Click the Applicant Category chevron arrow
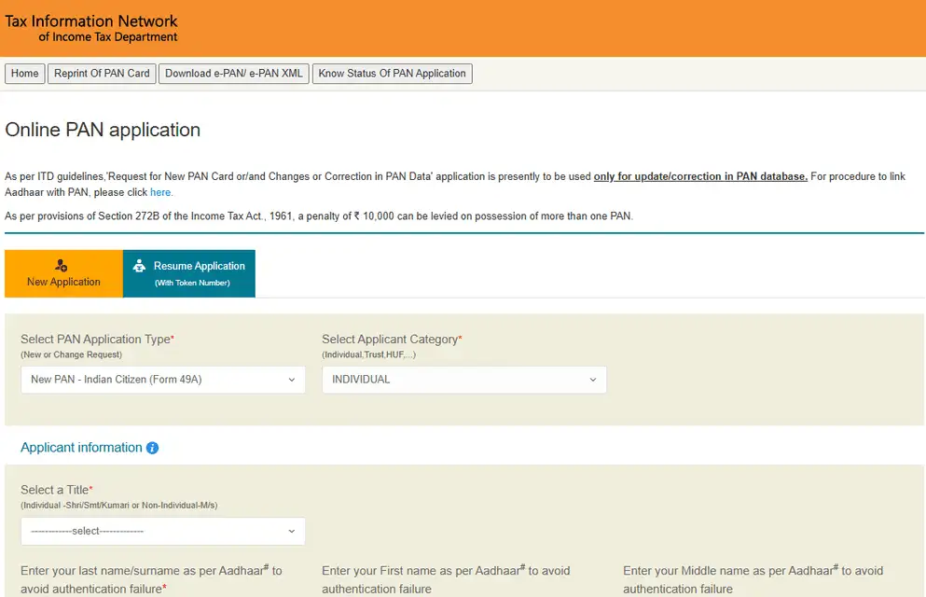 pyautogui.click(x=592, y=380)
